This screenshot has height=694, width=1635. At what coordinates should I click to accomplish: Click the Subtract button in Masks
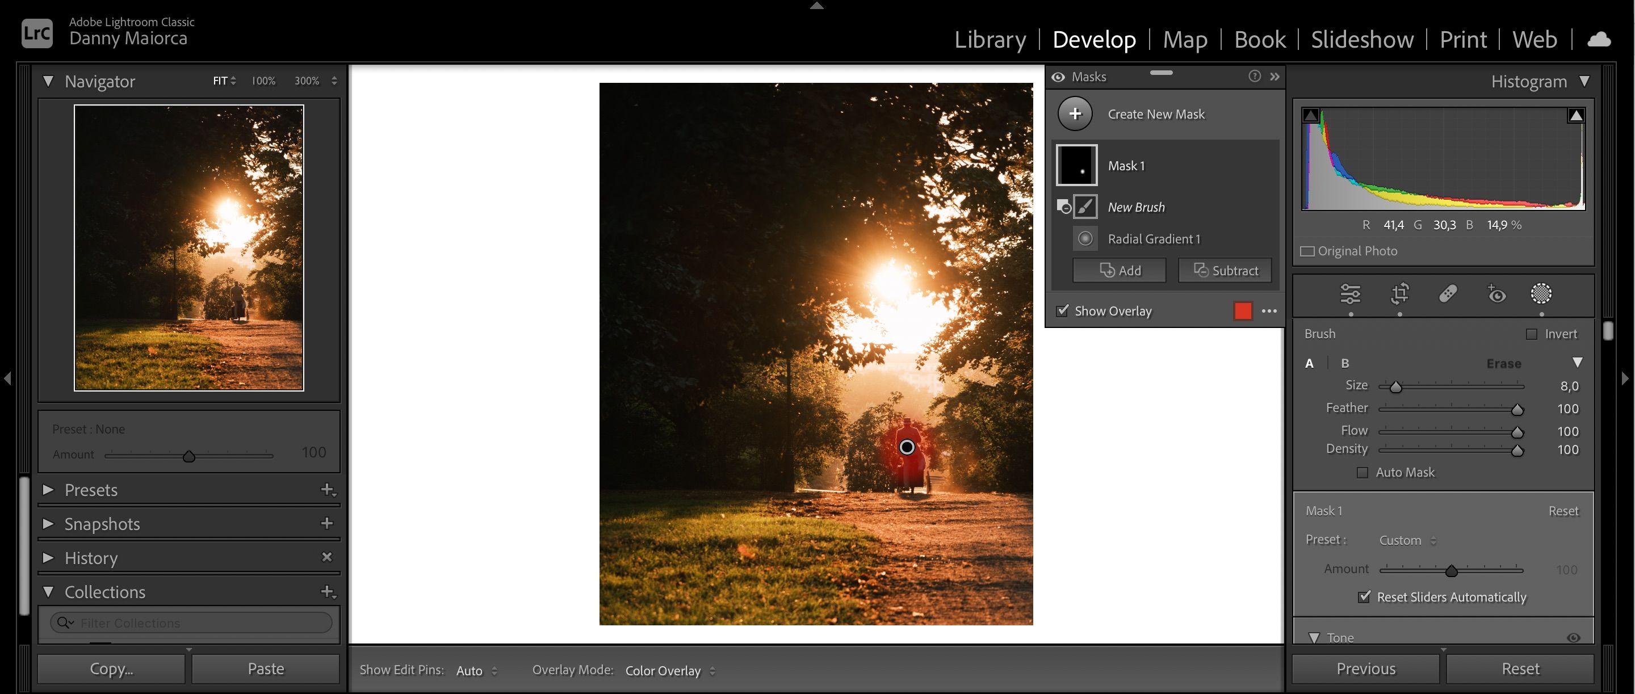click(1225, 270)
